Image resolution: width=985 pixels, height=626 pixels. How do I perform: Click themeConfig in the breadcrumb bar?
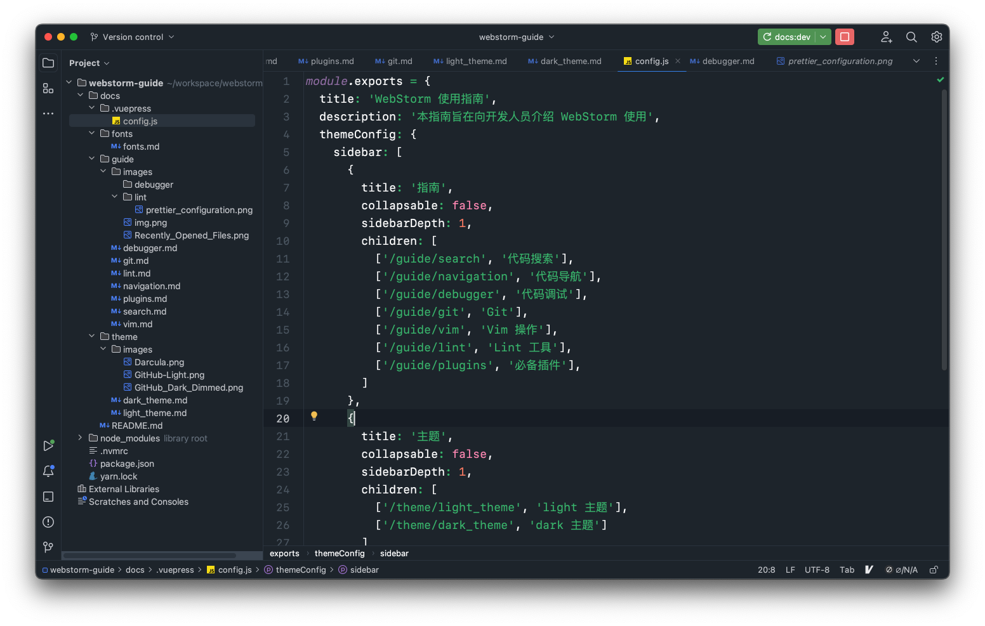point(339,553)
